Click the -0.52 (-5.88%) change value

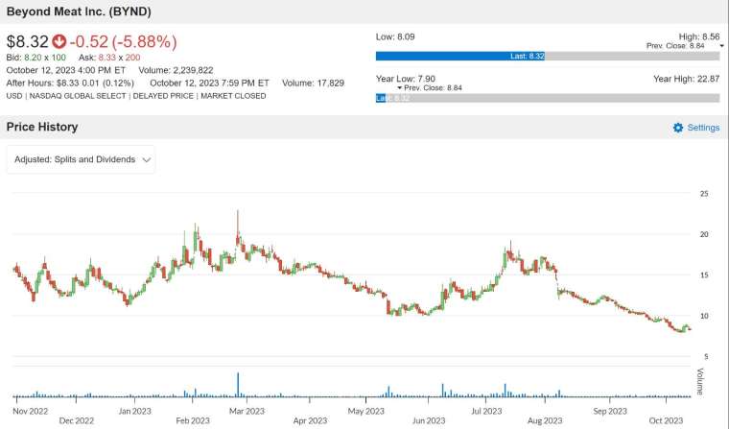click(123, 41)
